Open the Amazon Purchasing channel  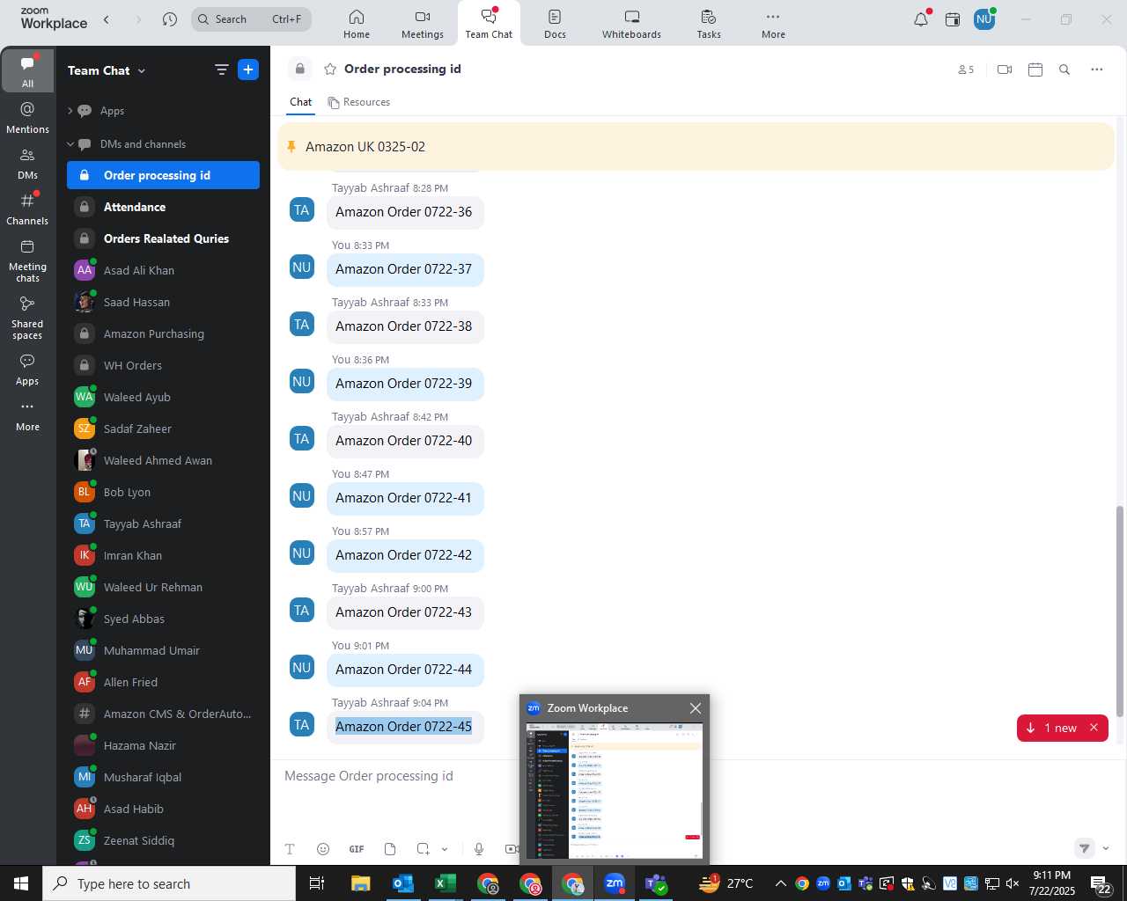click(x=163, y=333)
